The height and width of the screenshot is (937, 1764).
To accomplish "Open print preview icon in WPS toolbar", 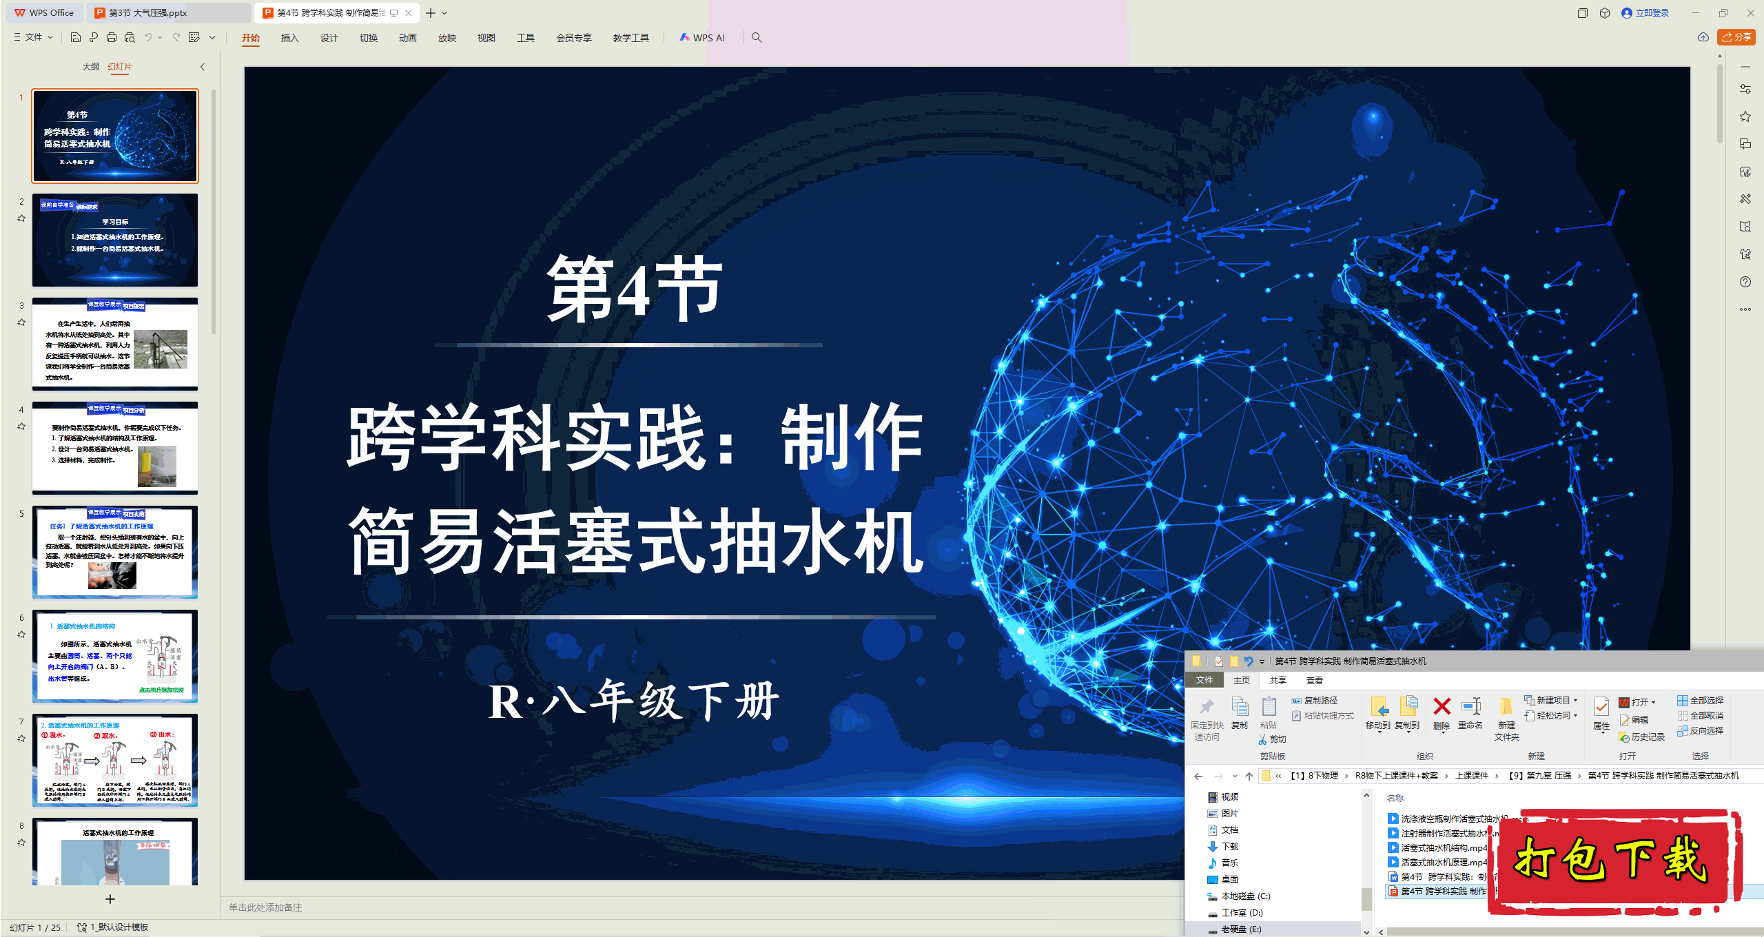I will click(x=130, y=37).
